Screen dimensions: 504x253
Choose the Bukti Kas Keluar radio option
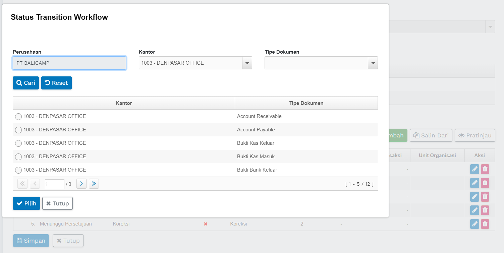click(18, 143)
